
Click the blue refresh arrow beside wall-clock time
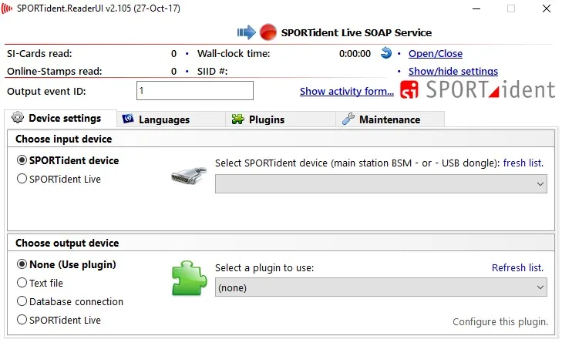click(x=386, y=53)
